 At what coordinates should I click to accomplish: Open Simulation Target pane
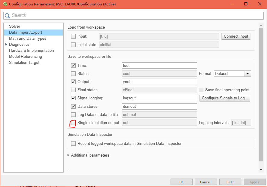[x=24, y=62]
